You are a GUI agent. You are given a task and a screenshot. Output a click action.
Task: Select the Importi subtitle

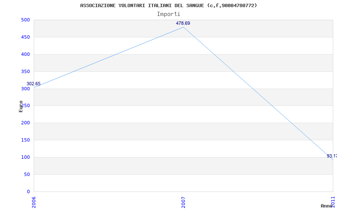pyautogui.click(x=168, y=14)
